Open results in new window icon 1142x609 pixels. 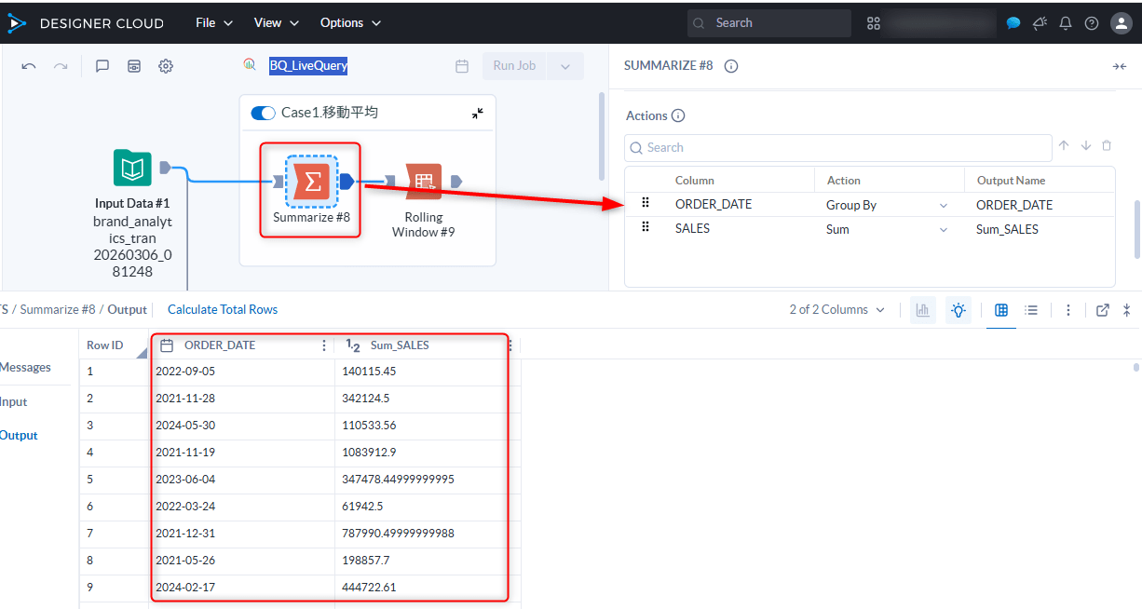[1103, 310]
